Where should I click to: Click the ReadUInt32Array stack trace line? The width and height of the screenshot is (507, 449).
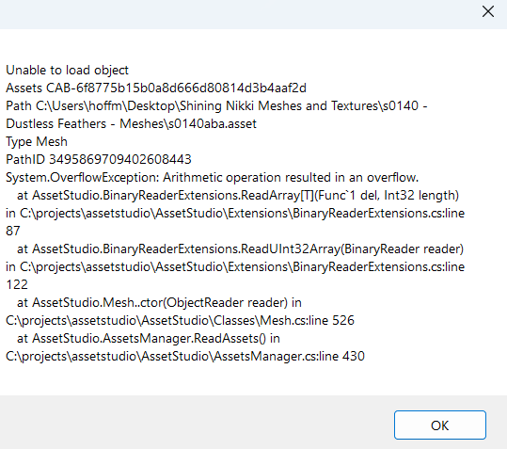coord(240,249)
